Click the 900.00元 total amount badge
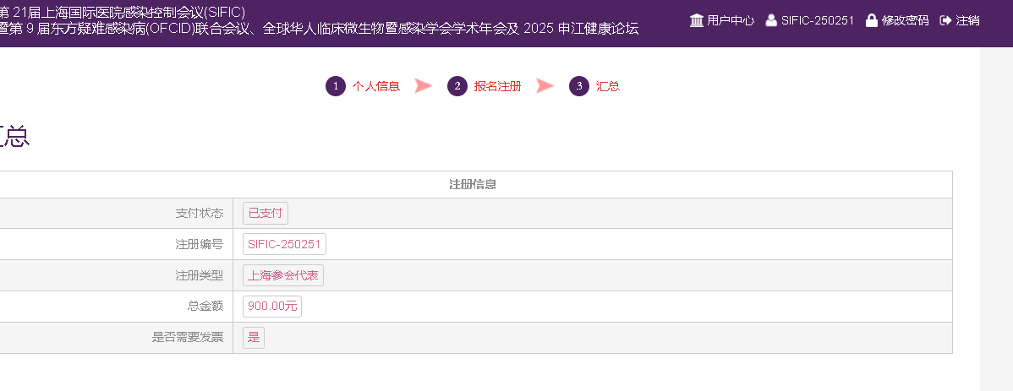 272,307
